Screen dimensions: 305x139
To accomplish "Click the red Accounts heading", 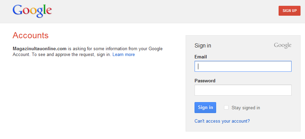I will click(31, 36).
